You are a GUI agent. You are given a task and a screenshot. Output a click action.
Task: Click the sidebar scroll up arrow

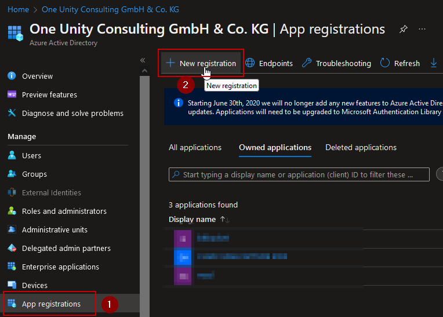[x=144, y=71]
